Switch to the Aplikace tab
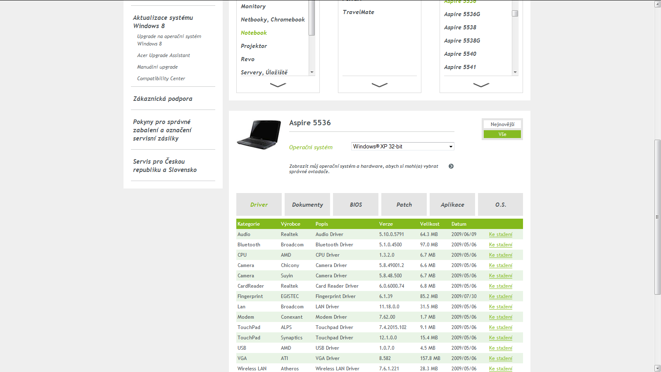Image resolution: width=661 pixels, height=372 pixels. 452,204
